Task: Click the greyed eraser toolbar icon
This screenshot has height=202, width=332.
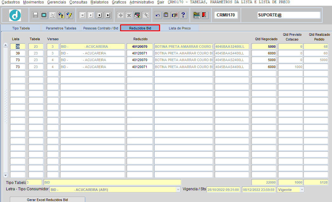Action: point(146,15)
